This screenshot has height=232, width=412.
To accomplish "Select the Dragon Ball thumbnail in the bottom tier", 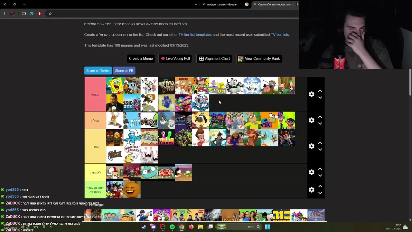I will click(x=115, y=189).
